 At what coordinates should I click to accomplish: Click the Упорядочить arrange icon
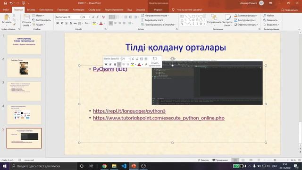click(x=214, y=17)
